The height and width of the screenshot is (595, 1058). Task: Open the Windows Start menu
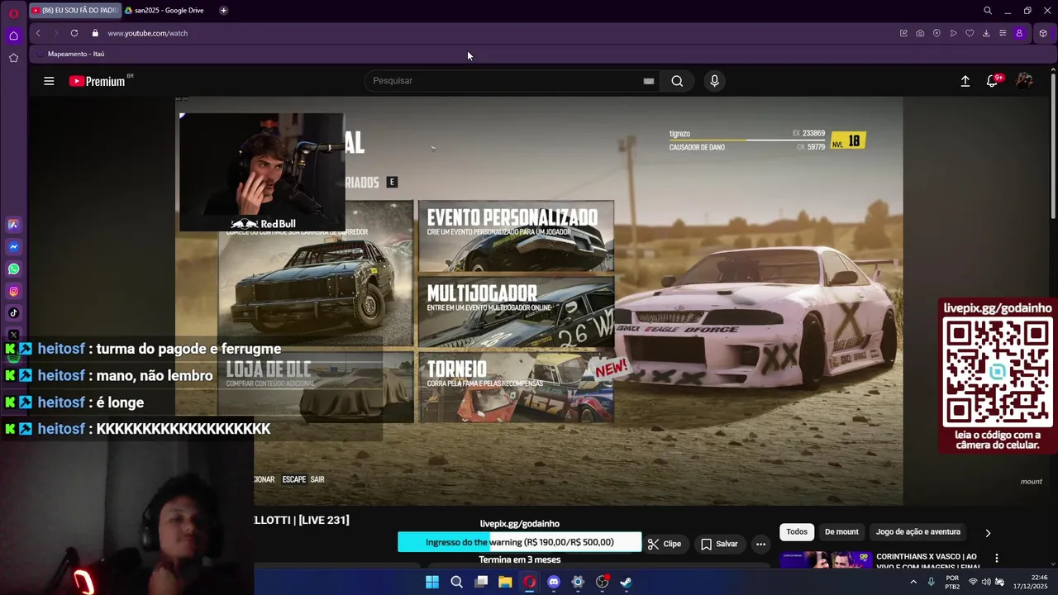[x=432, y=582]
